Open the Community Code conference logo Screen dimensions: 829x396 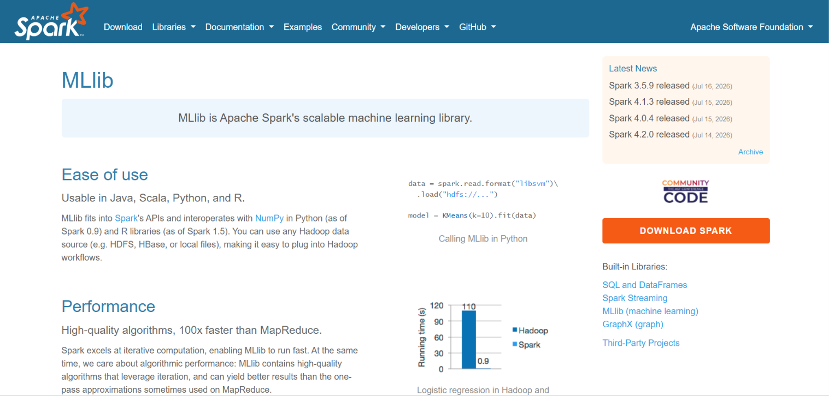click(x=686, y=191)
